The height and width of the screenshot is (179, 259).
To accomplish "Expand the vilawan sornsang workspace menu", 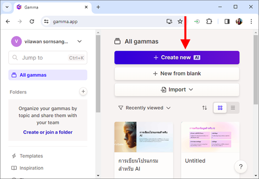I will 79,41.
